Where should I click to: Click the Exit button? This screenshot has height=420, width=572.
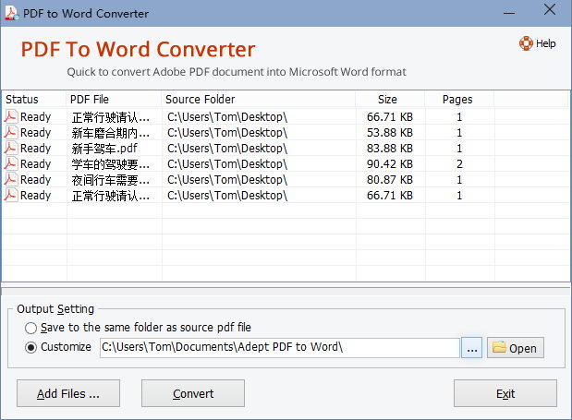(505, 393)
